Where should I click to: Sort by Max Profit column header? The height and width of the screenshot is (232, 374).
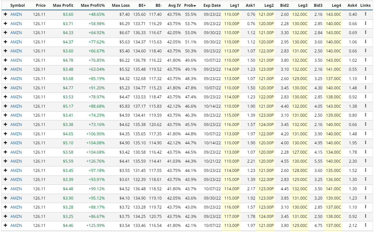63,5
